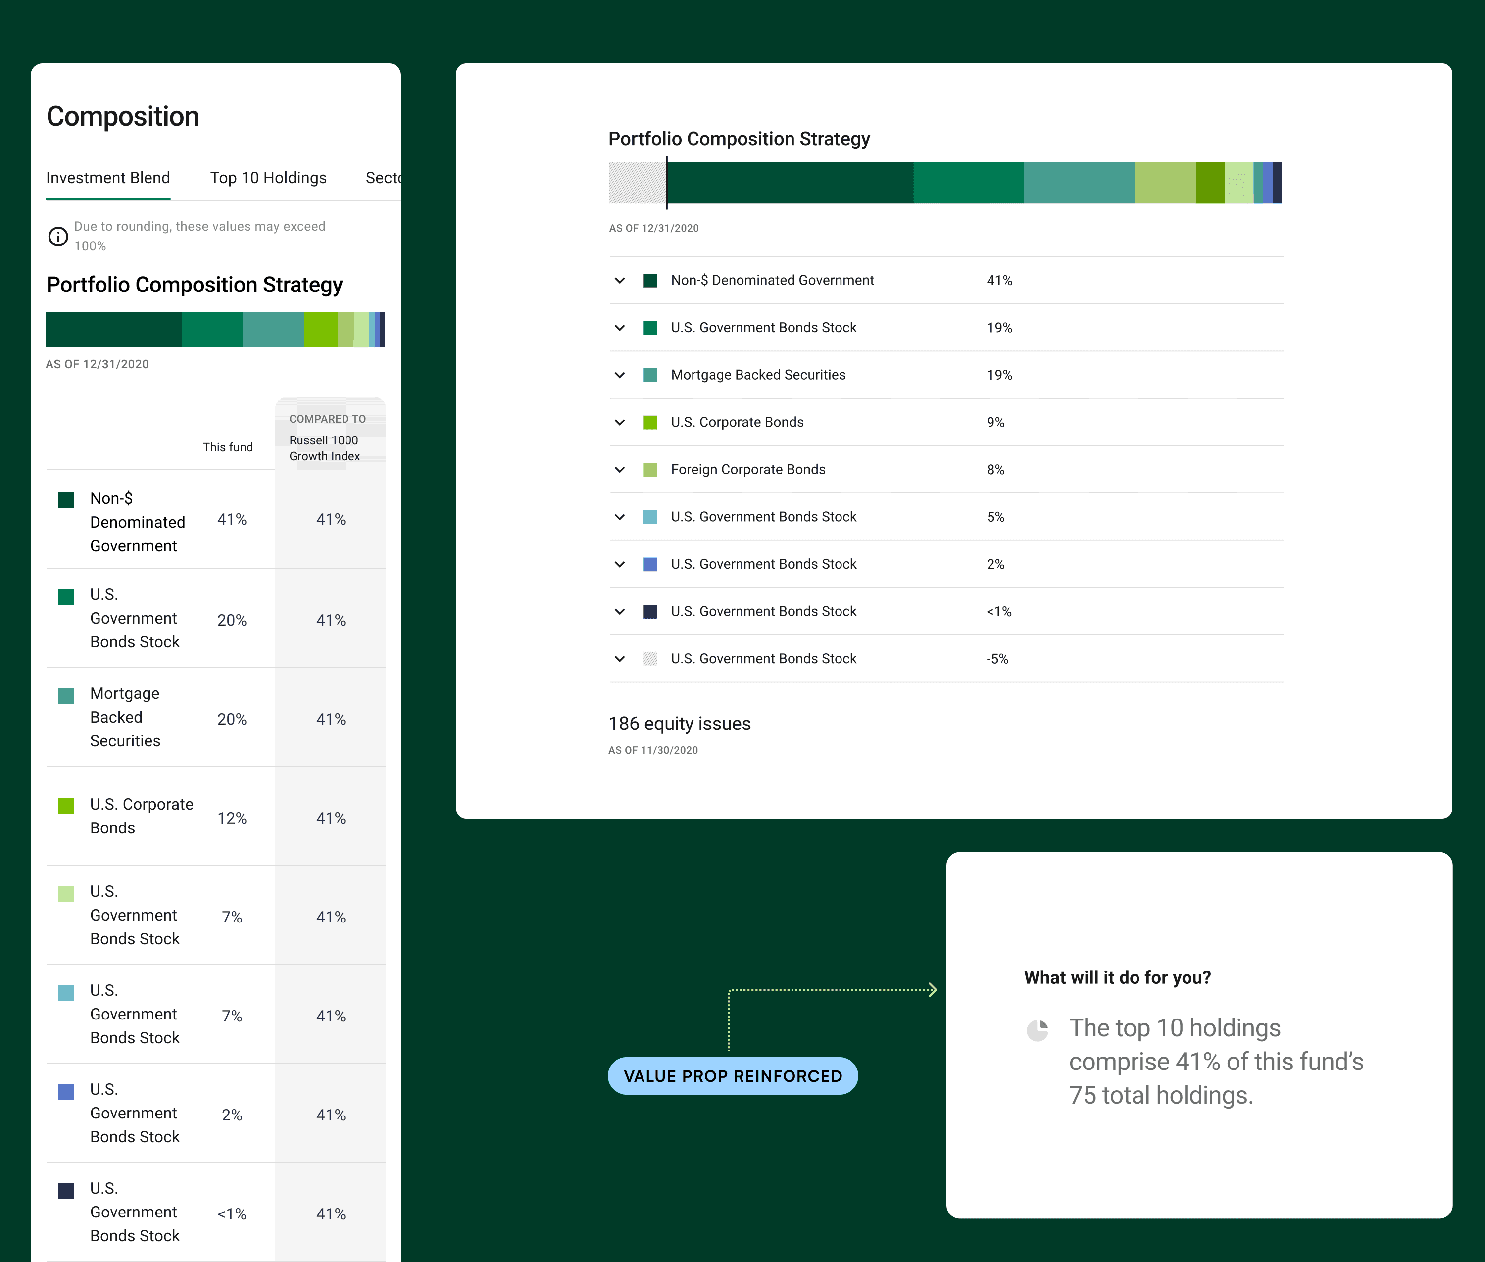Click the rounding info circle icon
Viewport: 1485px width, 1262px height.
tap(58, 236)
